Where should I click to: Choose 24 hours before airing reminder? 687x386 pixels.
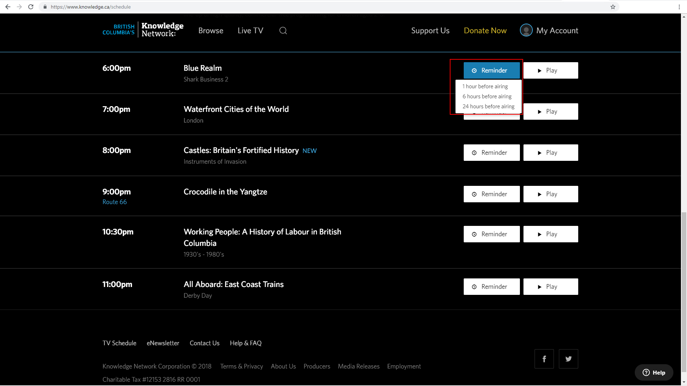pos(488,107)
